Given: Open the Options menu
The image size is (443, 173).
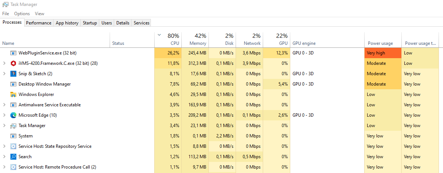Looking at the screenshot, I should coord(22,14).
